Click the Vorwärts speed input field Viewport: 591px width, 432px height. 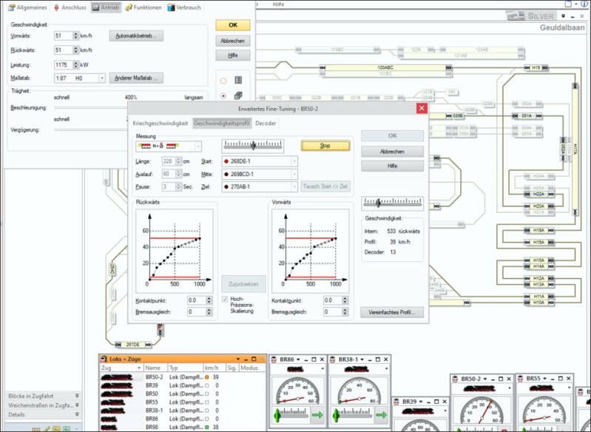coord(64,36)
